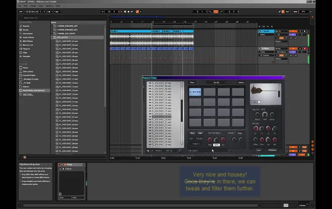Open the Ext. In input dropdown
This screenshot has width=332, height=209.
pos(281,31)
